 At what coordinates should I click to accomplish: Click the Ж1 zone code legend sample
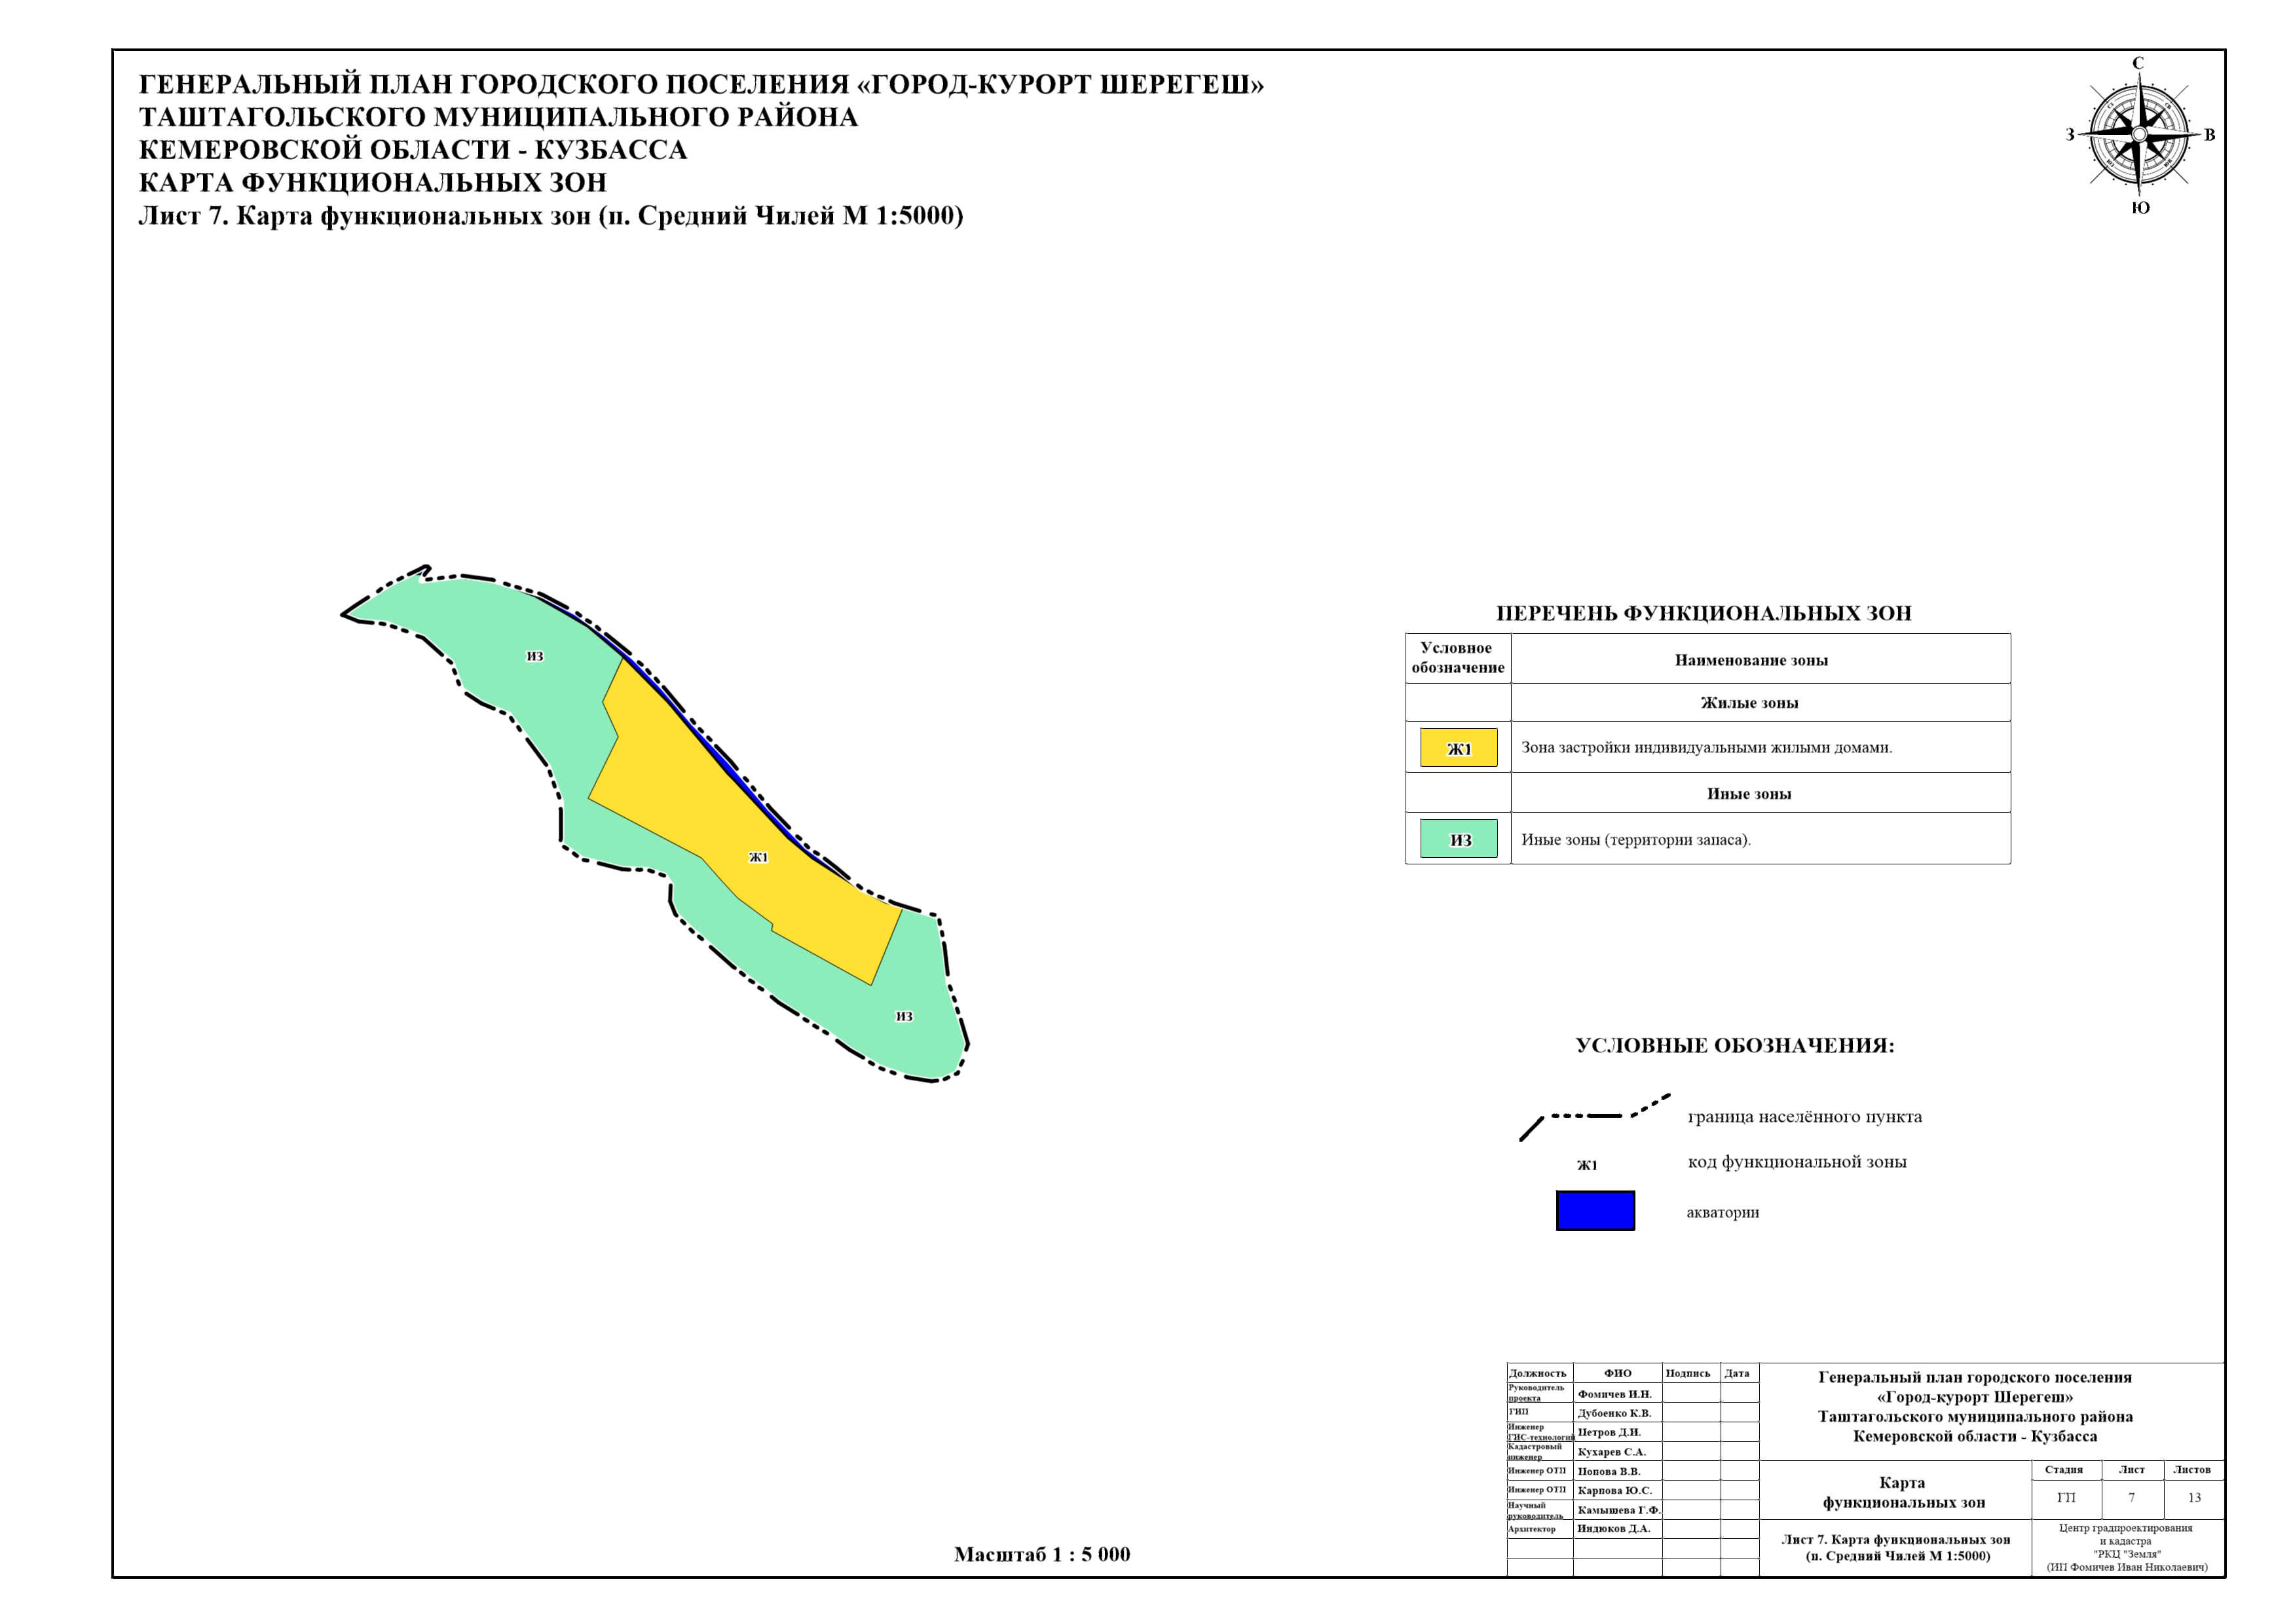[x=1587, y=1165]
